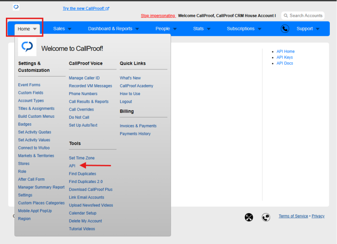Viewport: 337px width, 244px height.
Task: Open Download CallProof Plus
Action: (91, 189)
